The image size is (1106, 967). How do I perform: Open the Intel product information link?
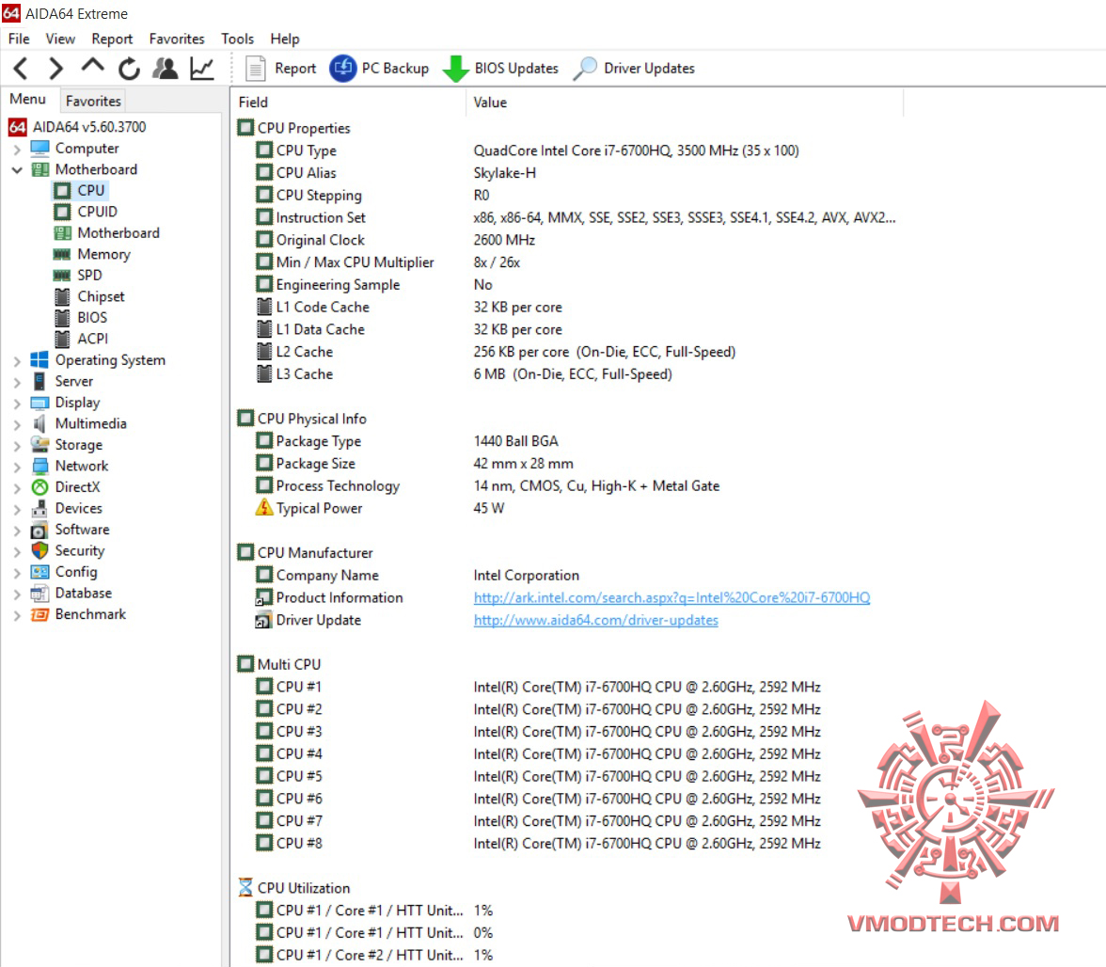tap(671, 597)
